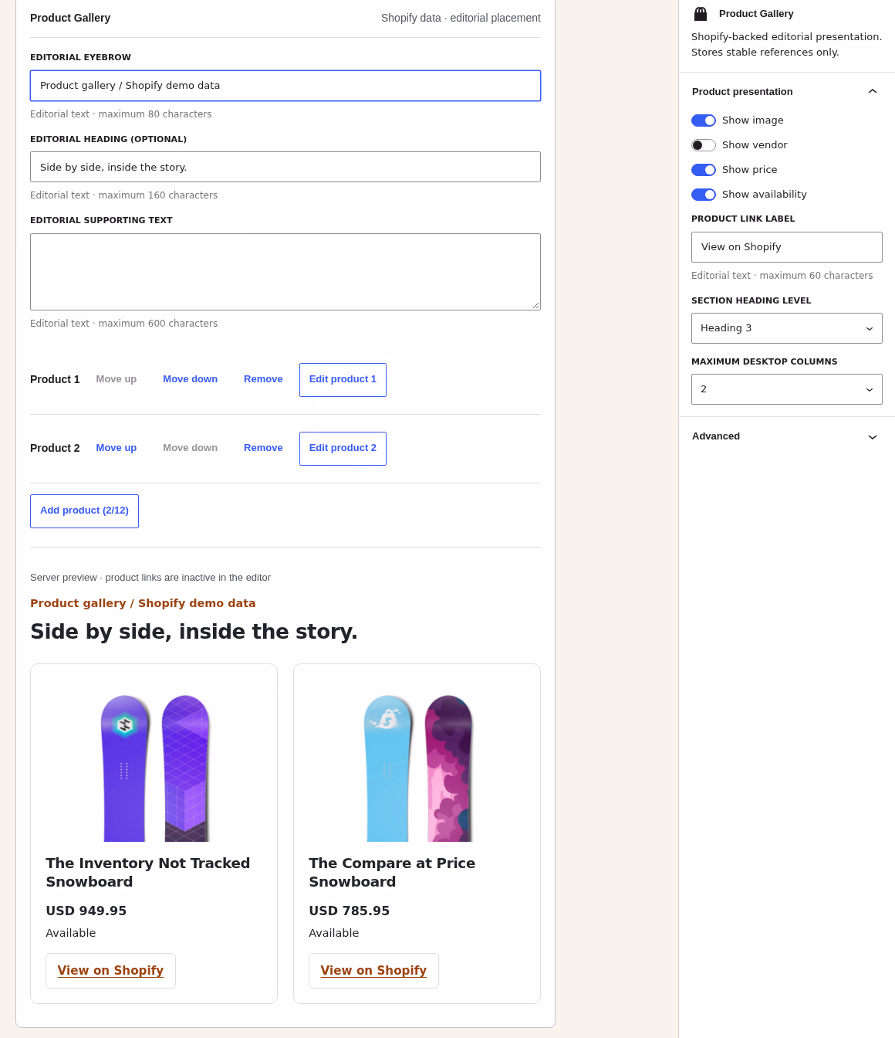
Task: Click The Compare at Price Snowboard title
Action: [x=392, y=873]
